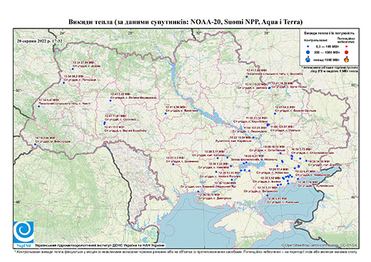The height and width of the screenshot is (262, 371).
Task: Click the blue flame icon in legend
Action: (x=308, y=59)
